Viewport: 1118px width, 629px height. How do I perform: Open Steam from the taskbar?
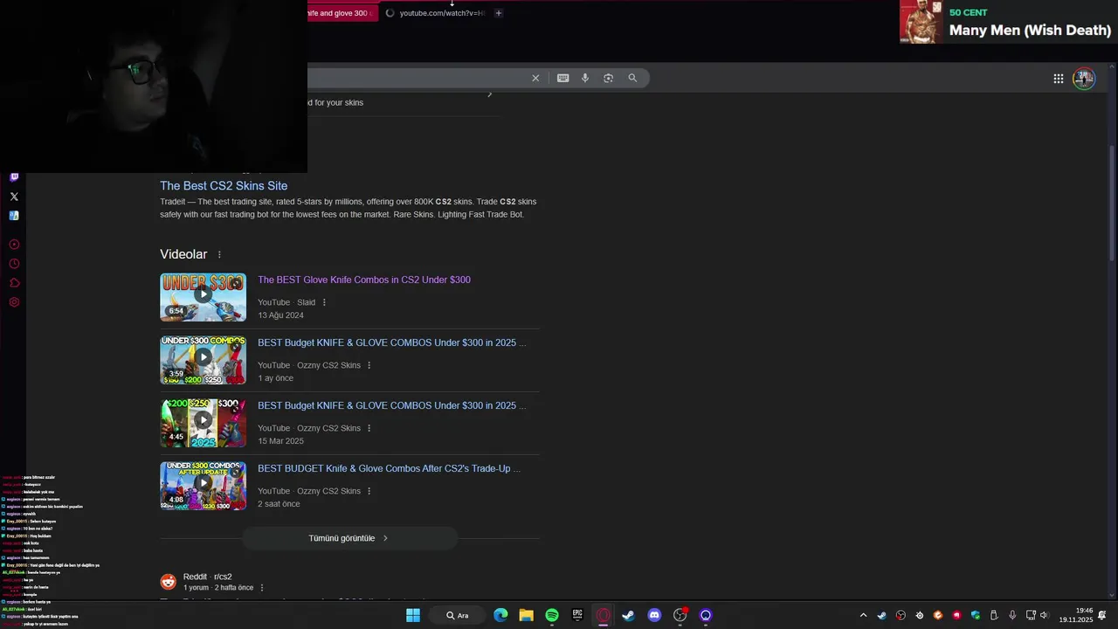(628, 615)
